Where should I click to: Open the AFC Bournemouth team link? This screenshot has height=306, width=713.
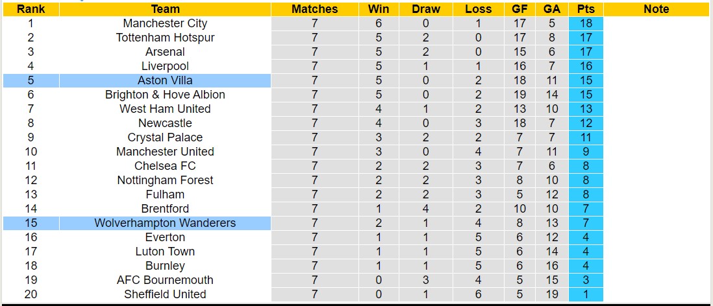pyautogui.click(x=165, y=280)
